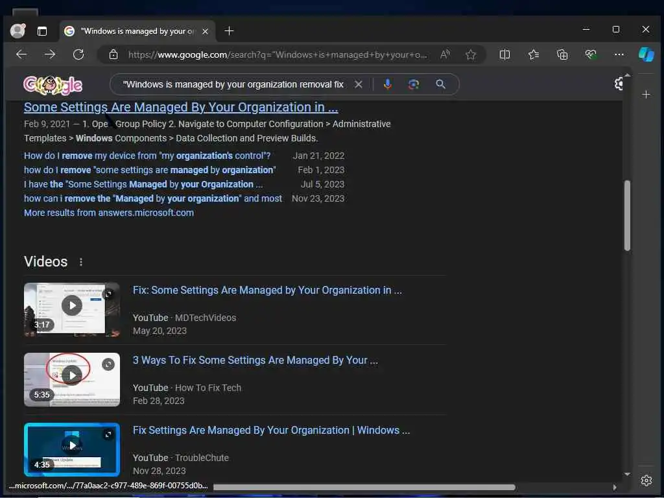Screen dimensions: 664x498
Task: Open "Some Settings Are Managed By Your Organization in" result
Action: tap(181, 108)
